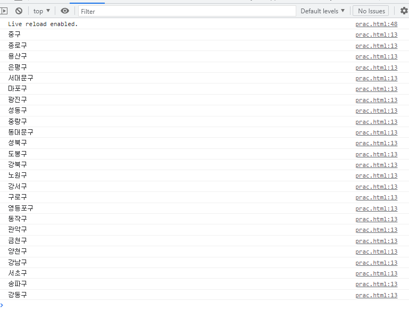Select the 중구 console log text

pos(14,34)
